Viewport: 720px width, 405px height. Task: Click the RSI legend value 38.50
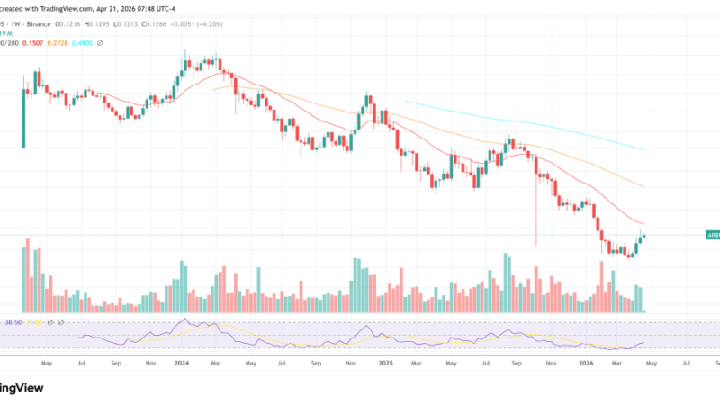click(x=13, y=321)
